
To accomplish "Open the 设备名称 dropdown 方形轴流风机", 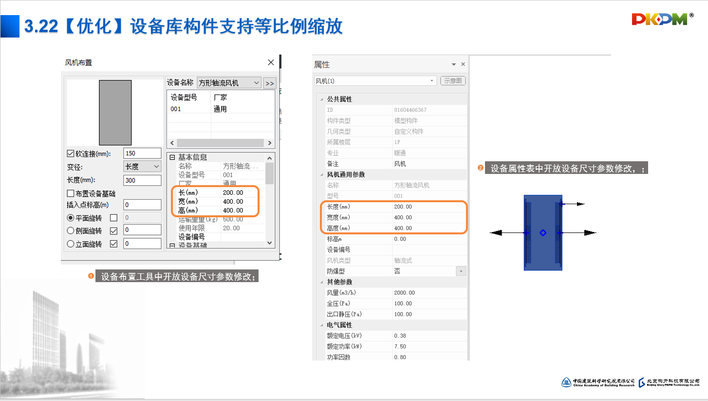I will (x=229, y=83).
